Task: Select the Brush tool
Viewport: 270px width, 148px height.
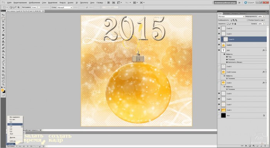Action: pyautogui.click(x=3, y=38)
